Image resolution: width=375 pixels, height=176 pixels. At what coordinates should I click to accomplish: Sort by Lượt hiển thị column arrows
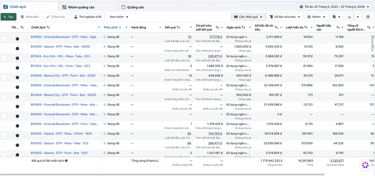pyautogui.click(x=306, y=27)
